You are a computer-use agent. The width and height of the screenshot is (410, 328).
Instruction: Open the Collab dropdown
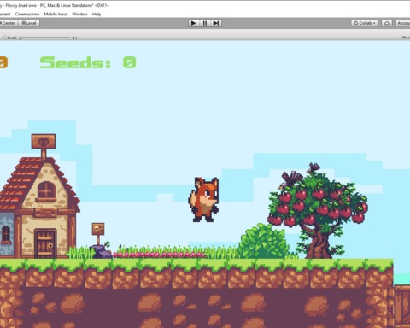pyautogui.click(x=365, y=23)
